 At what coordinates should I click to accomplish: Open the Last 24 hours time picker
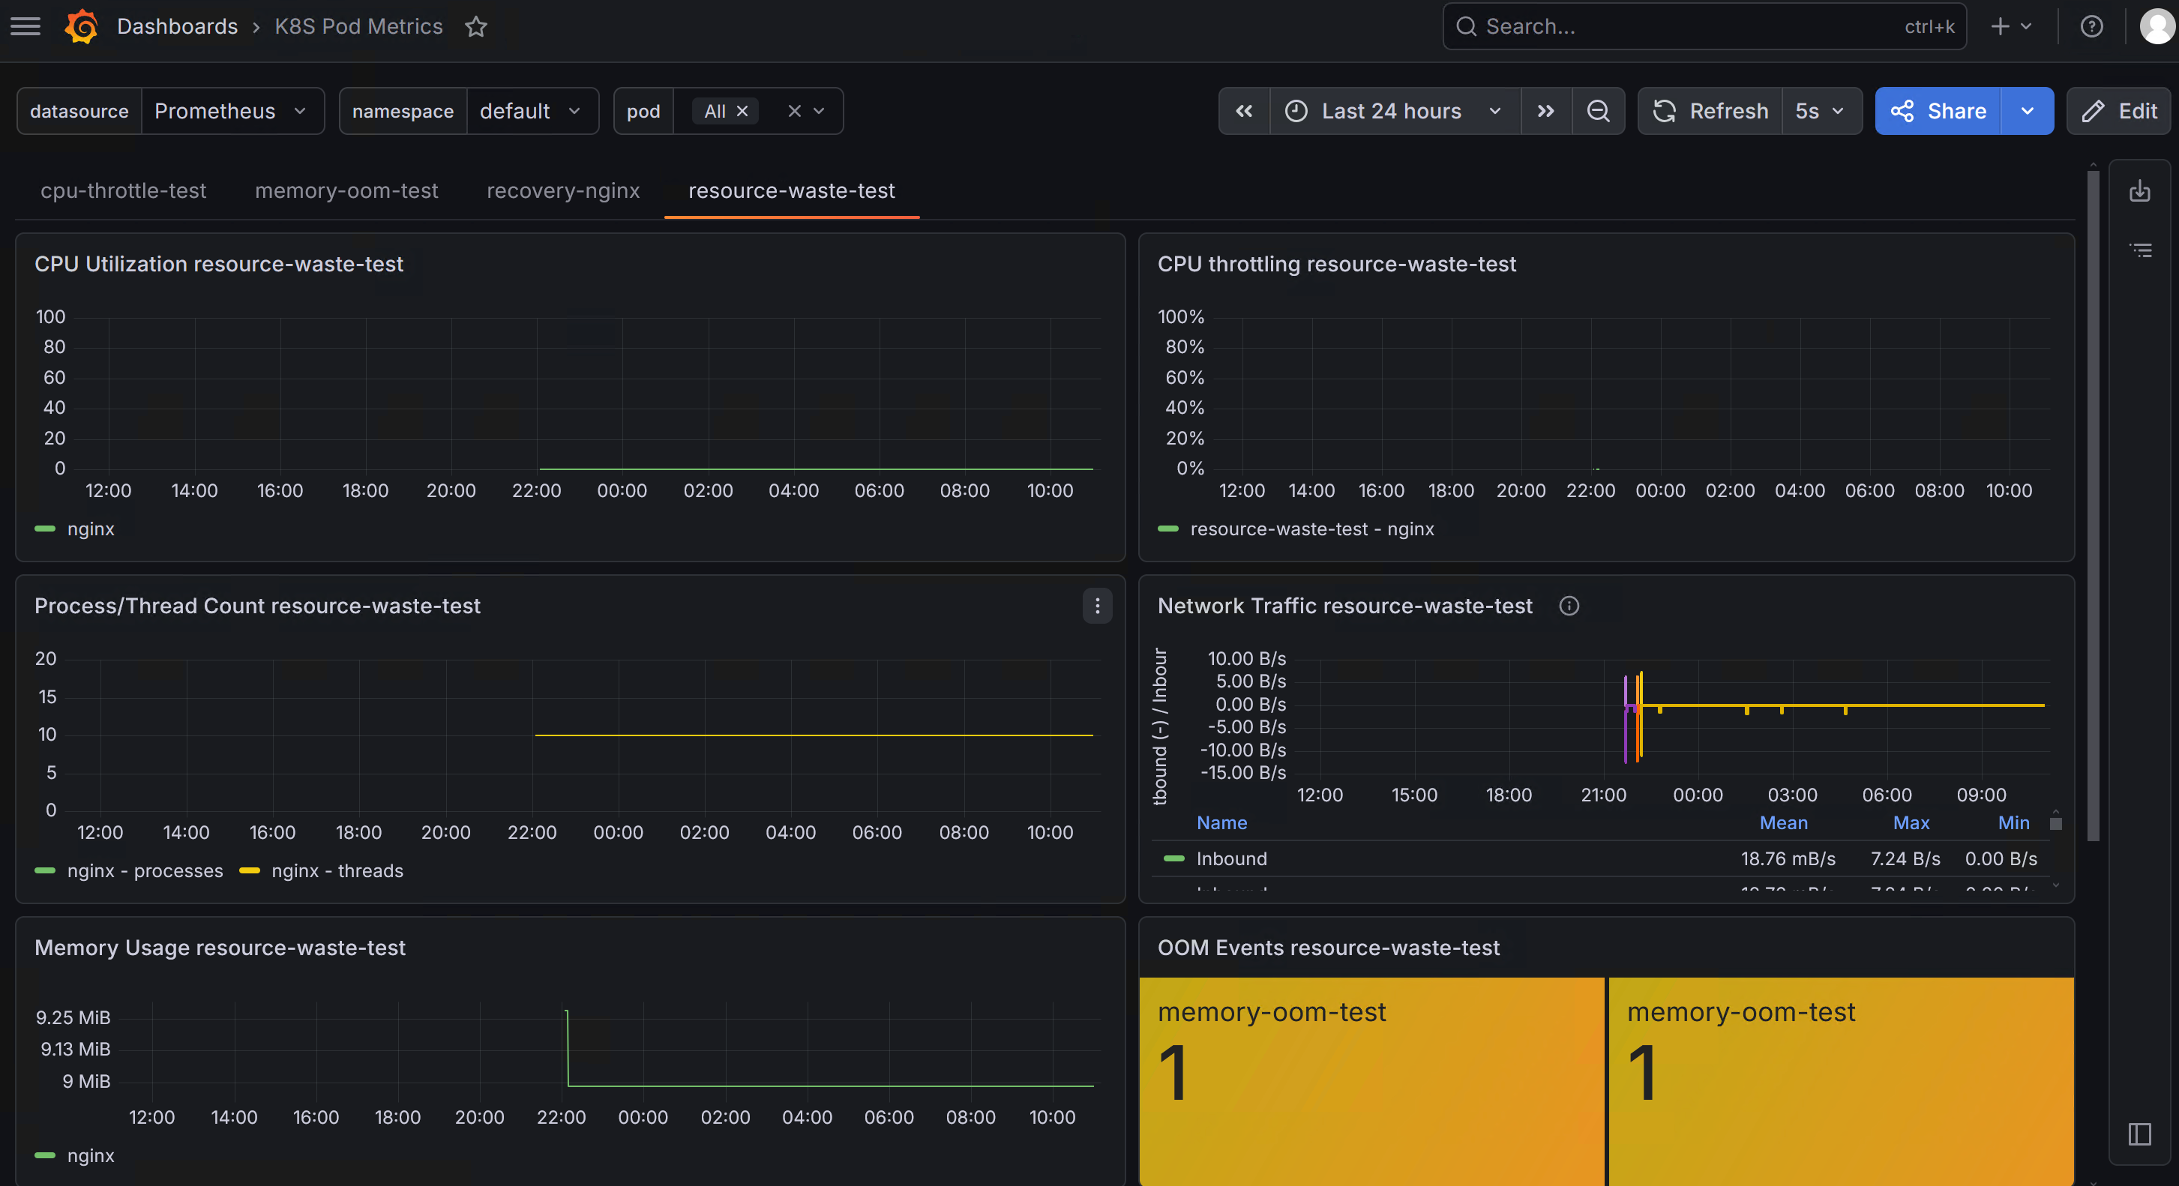[1395, 111]
